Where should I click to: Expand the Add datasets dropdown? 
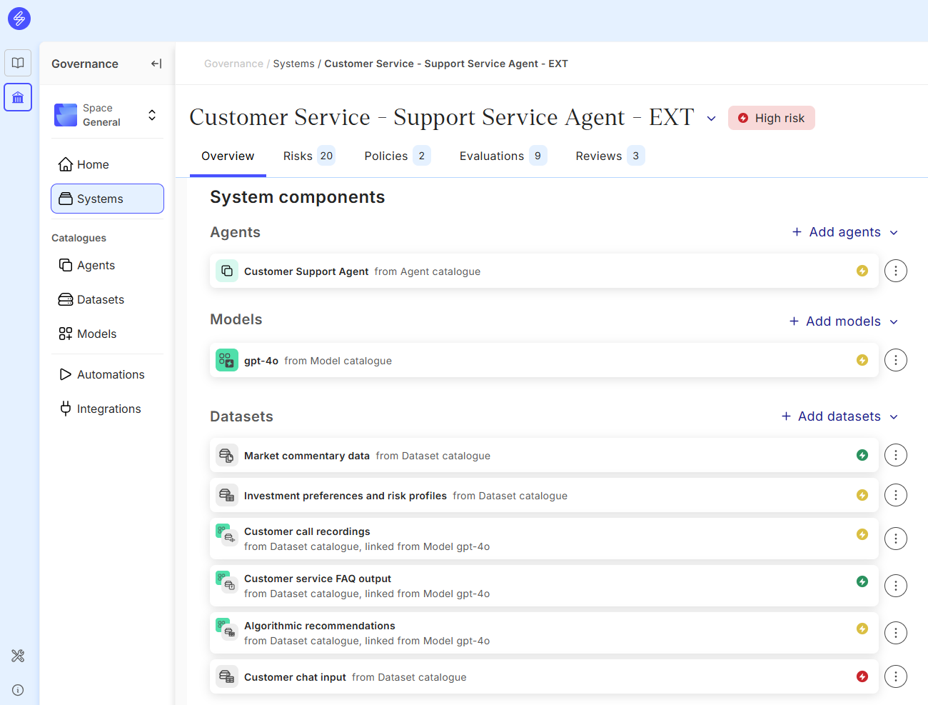click(839, 416)
